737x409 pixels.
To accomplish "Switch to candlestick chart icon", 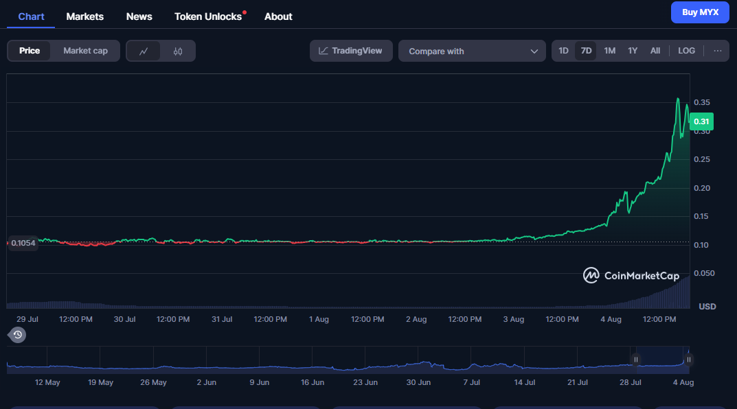I will (x=178, y=51).
